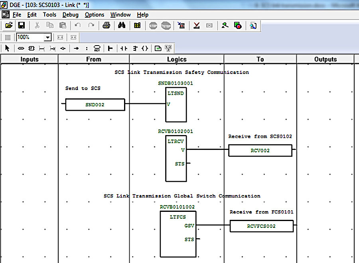Choose the function block tool icon

click(x=32, y=48)
